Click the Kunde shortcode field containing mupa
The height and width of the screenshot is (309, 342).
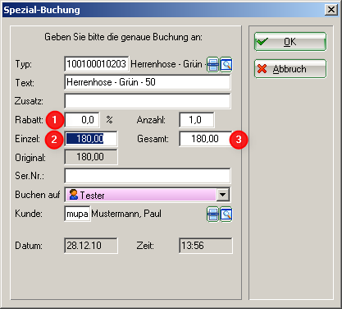point(77,214)
